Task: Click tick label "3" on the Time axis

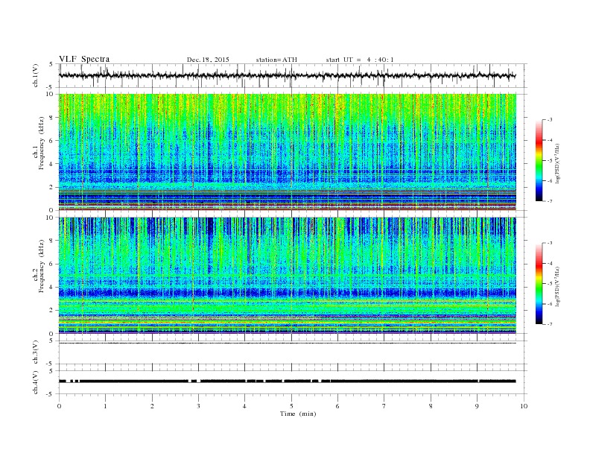Action: pos(198,406)
